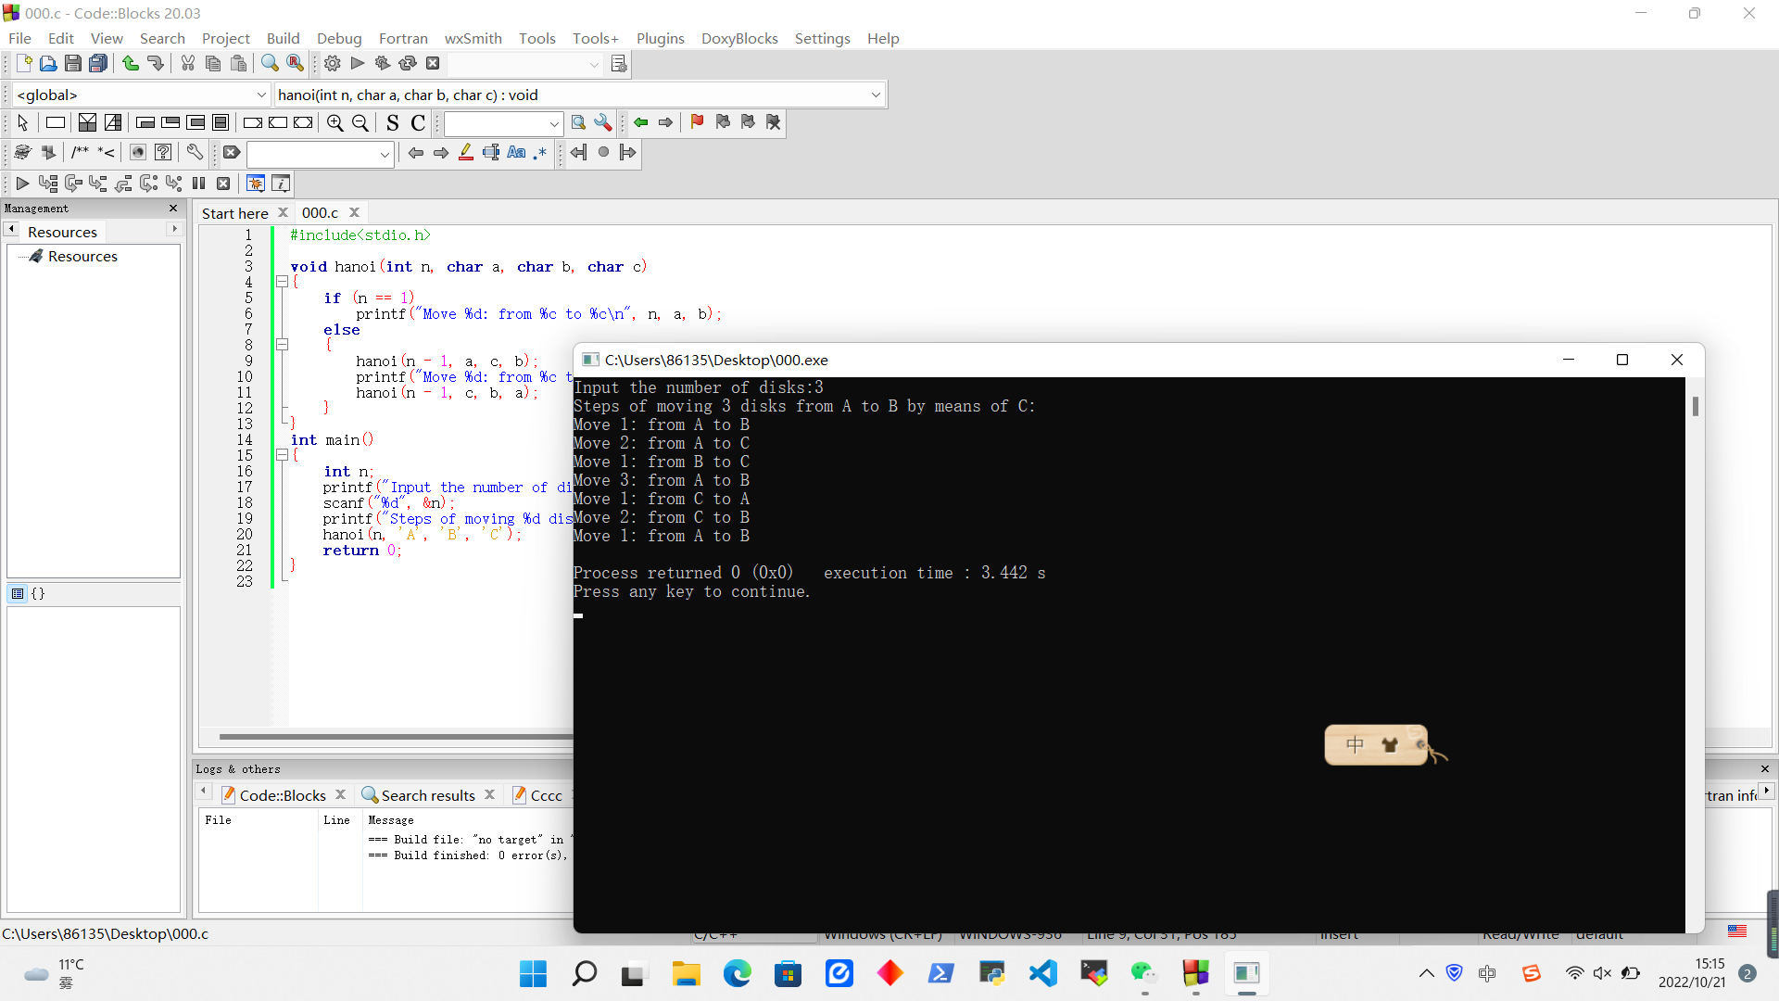Open the Debug menu
Viewport: 1779px width, 1001px height.
pyautogui.click(x=339, y=38)
